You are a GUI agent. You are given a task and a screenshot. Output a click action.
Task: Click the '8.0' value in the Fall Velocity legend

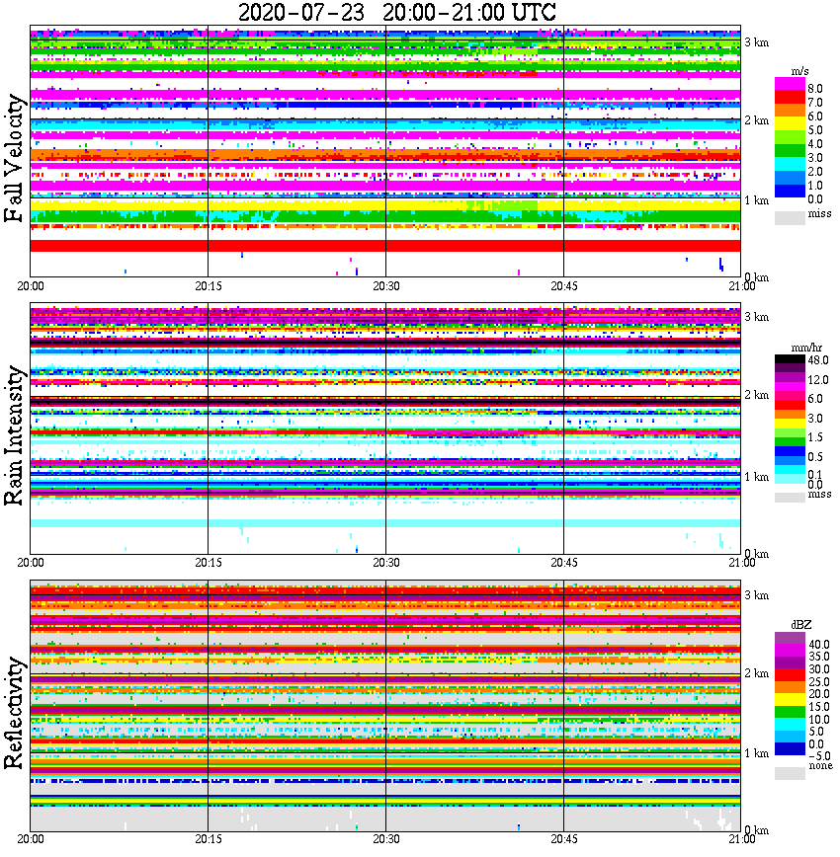coord(815,89)
